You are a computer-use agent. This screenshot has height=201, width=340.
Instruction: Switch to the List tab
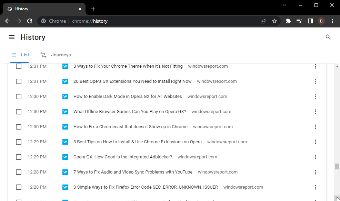[20, 55]
